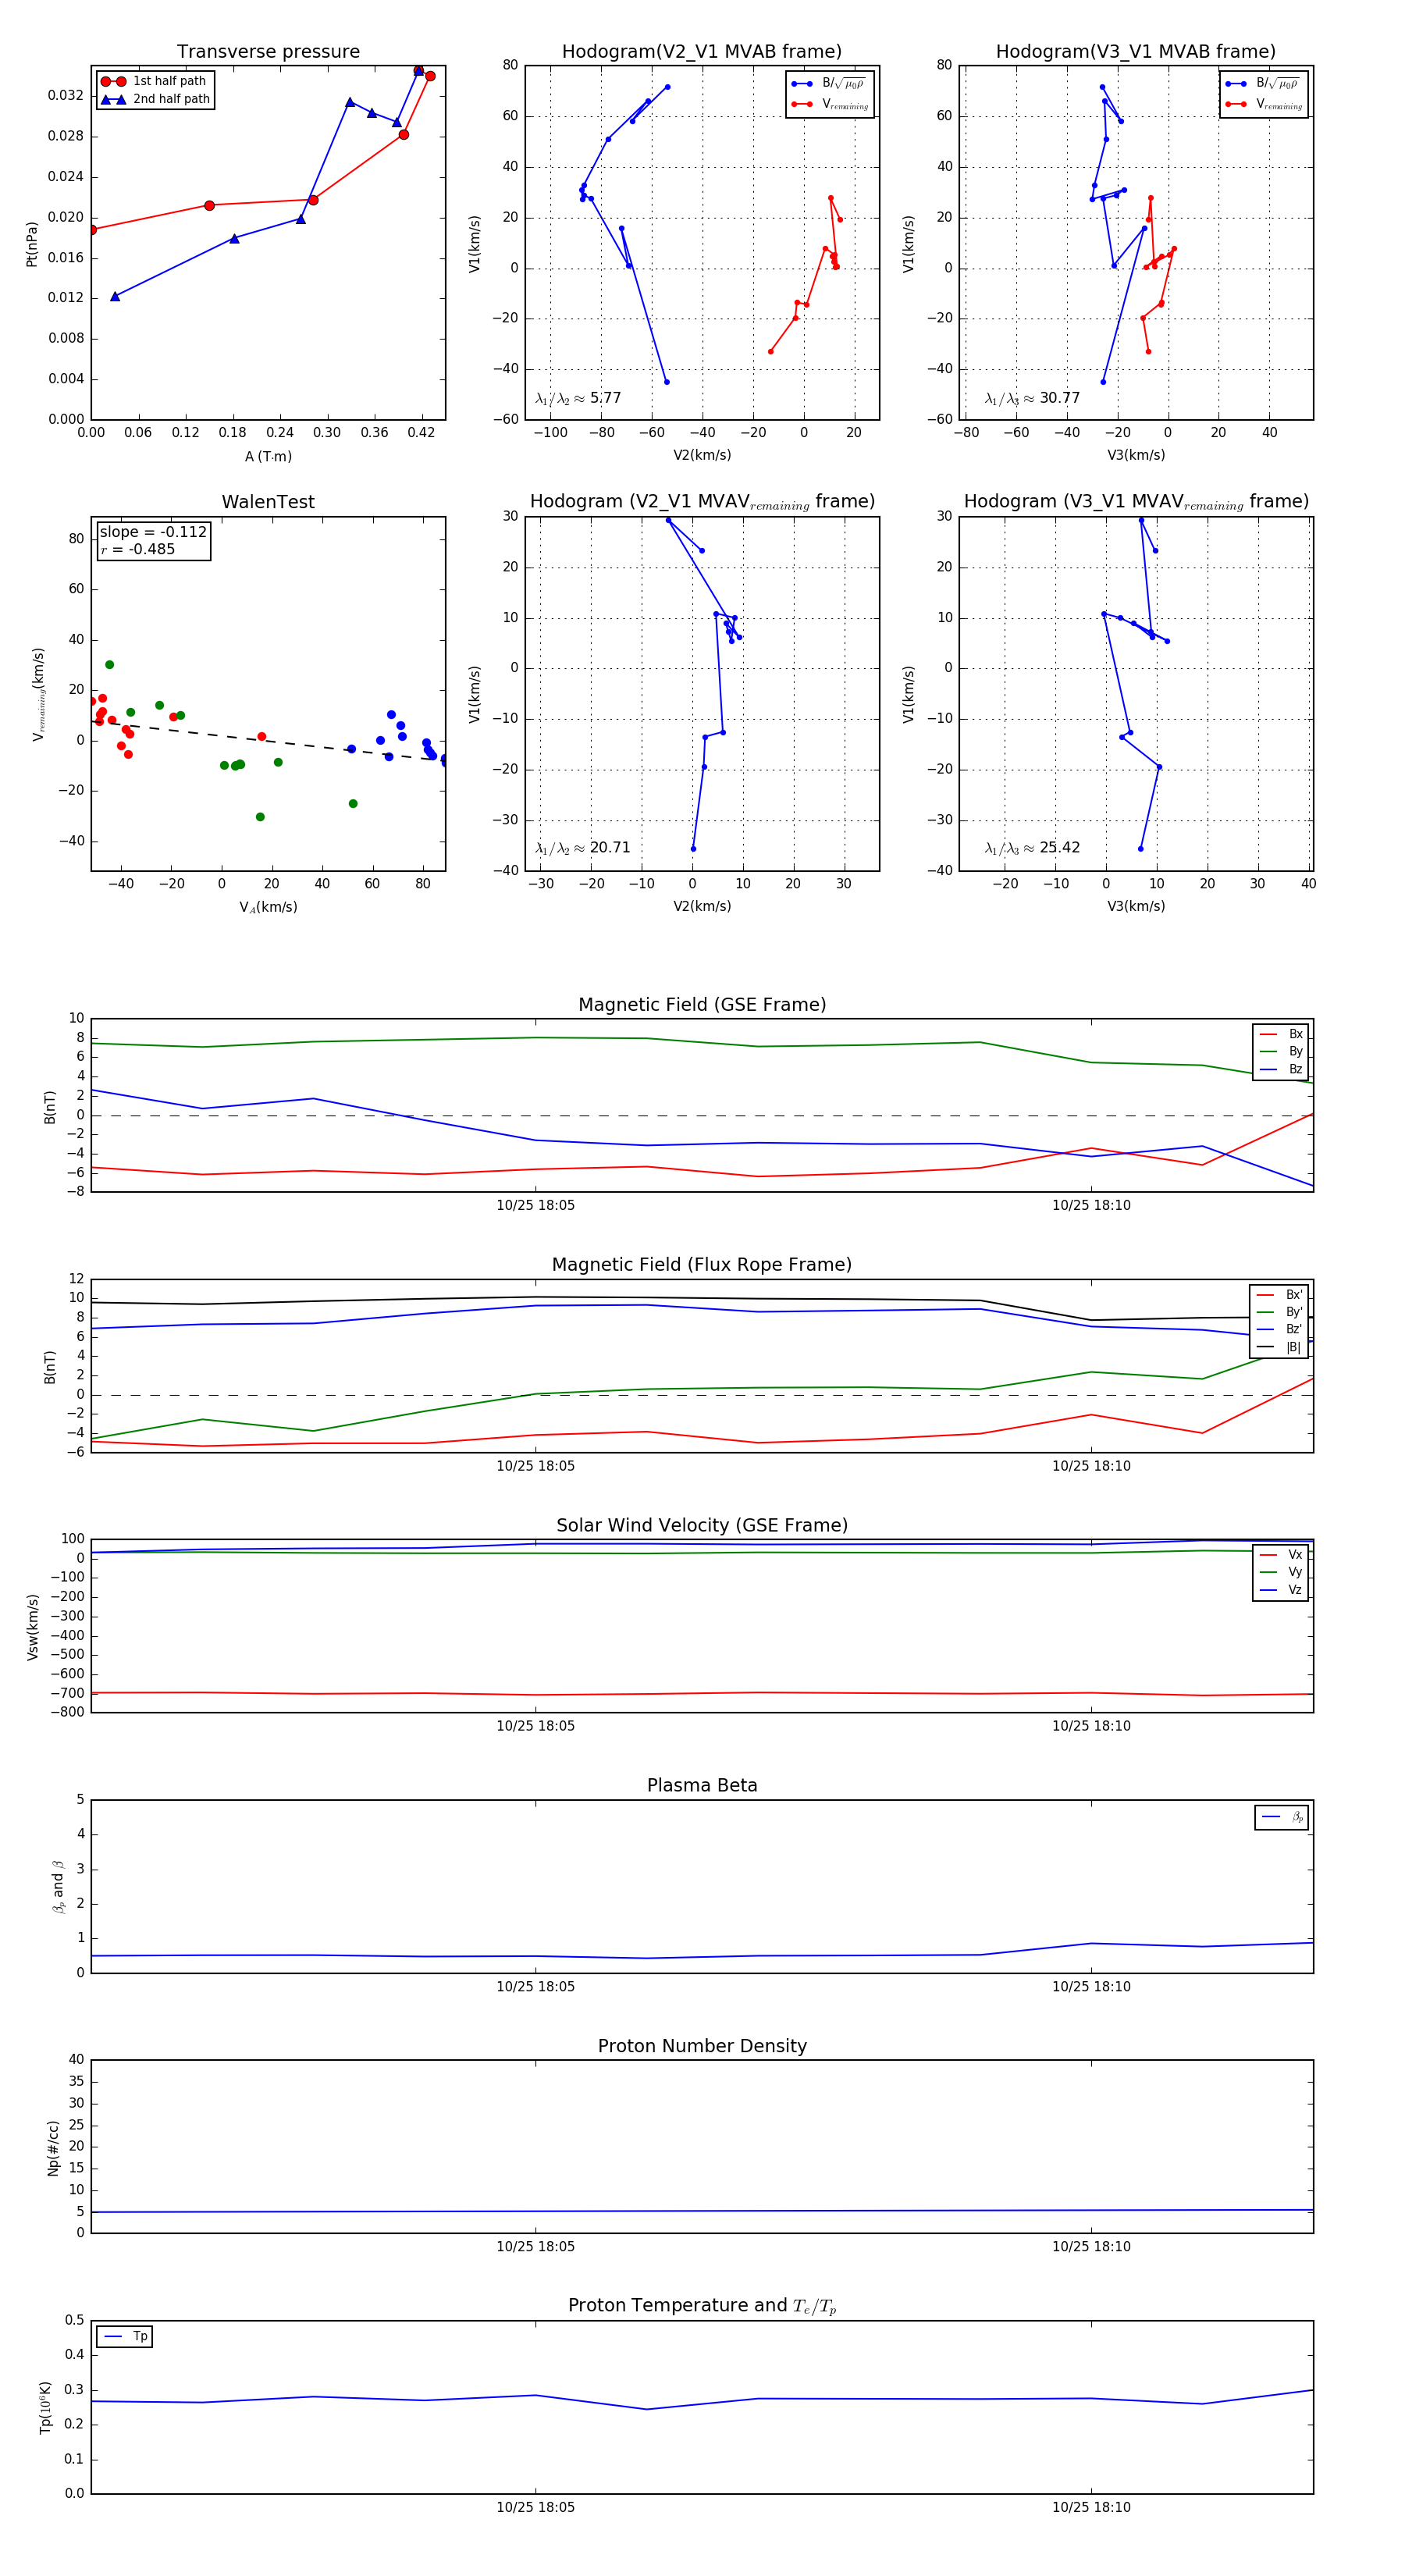Viewport: 1405px width, 2576px height.
Task: Click the Hodogram V3_V1 MVAV remaining frame title
Action: click(x=1136, y=502)
